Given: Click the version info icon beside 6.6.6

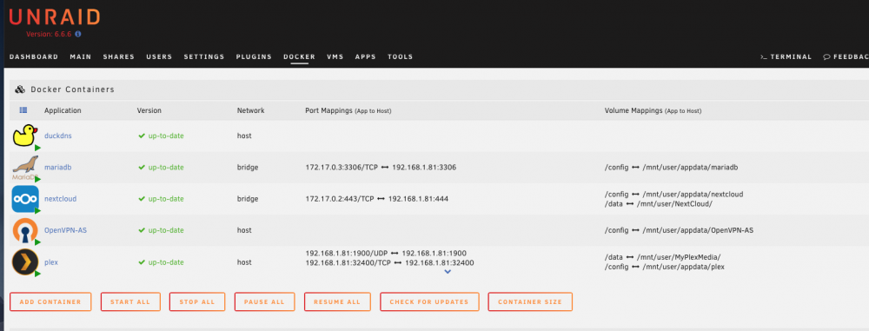Looking at the screenshot, I should pos(78,34).
